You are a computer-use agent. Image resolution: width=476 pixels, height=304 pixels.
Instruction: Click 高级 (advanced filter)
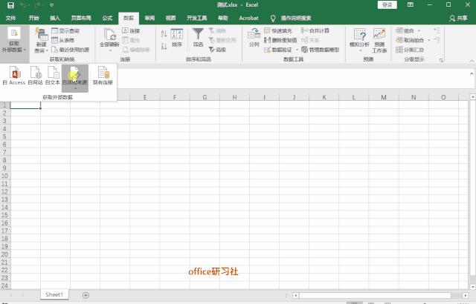pyautogui.click(x=217, y=50)
